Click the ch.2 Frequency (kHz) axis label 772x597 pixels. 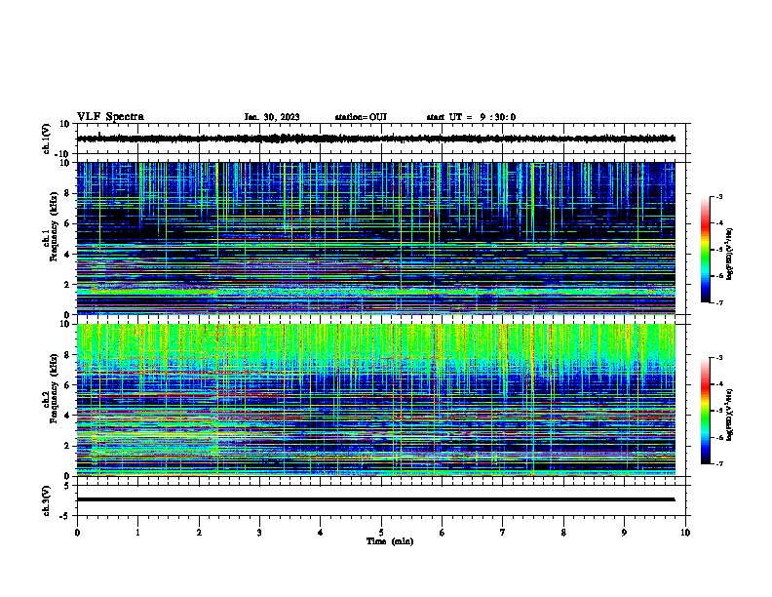(51, 388)
